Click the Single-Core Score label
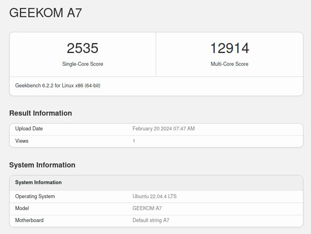The height and width of the screenshot is (234, 311). 82,64
